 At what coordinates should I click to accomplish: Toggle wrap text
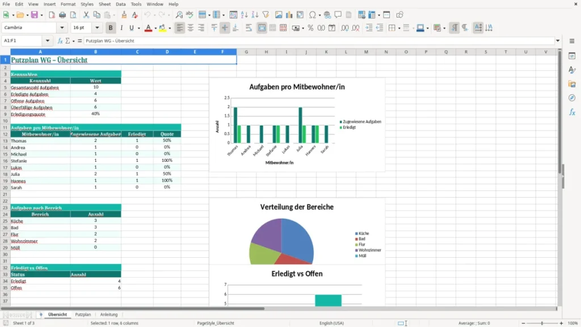click(249, 28)
